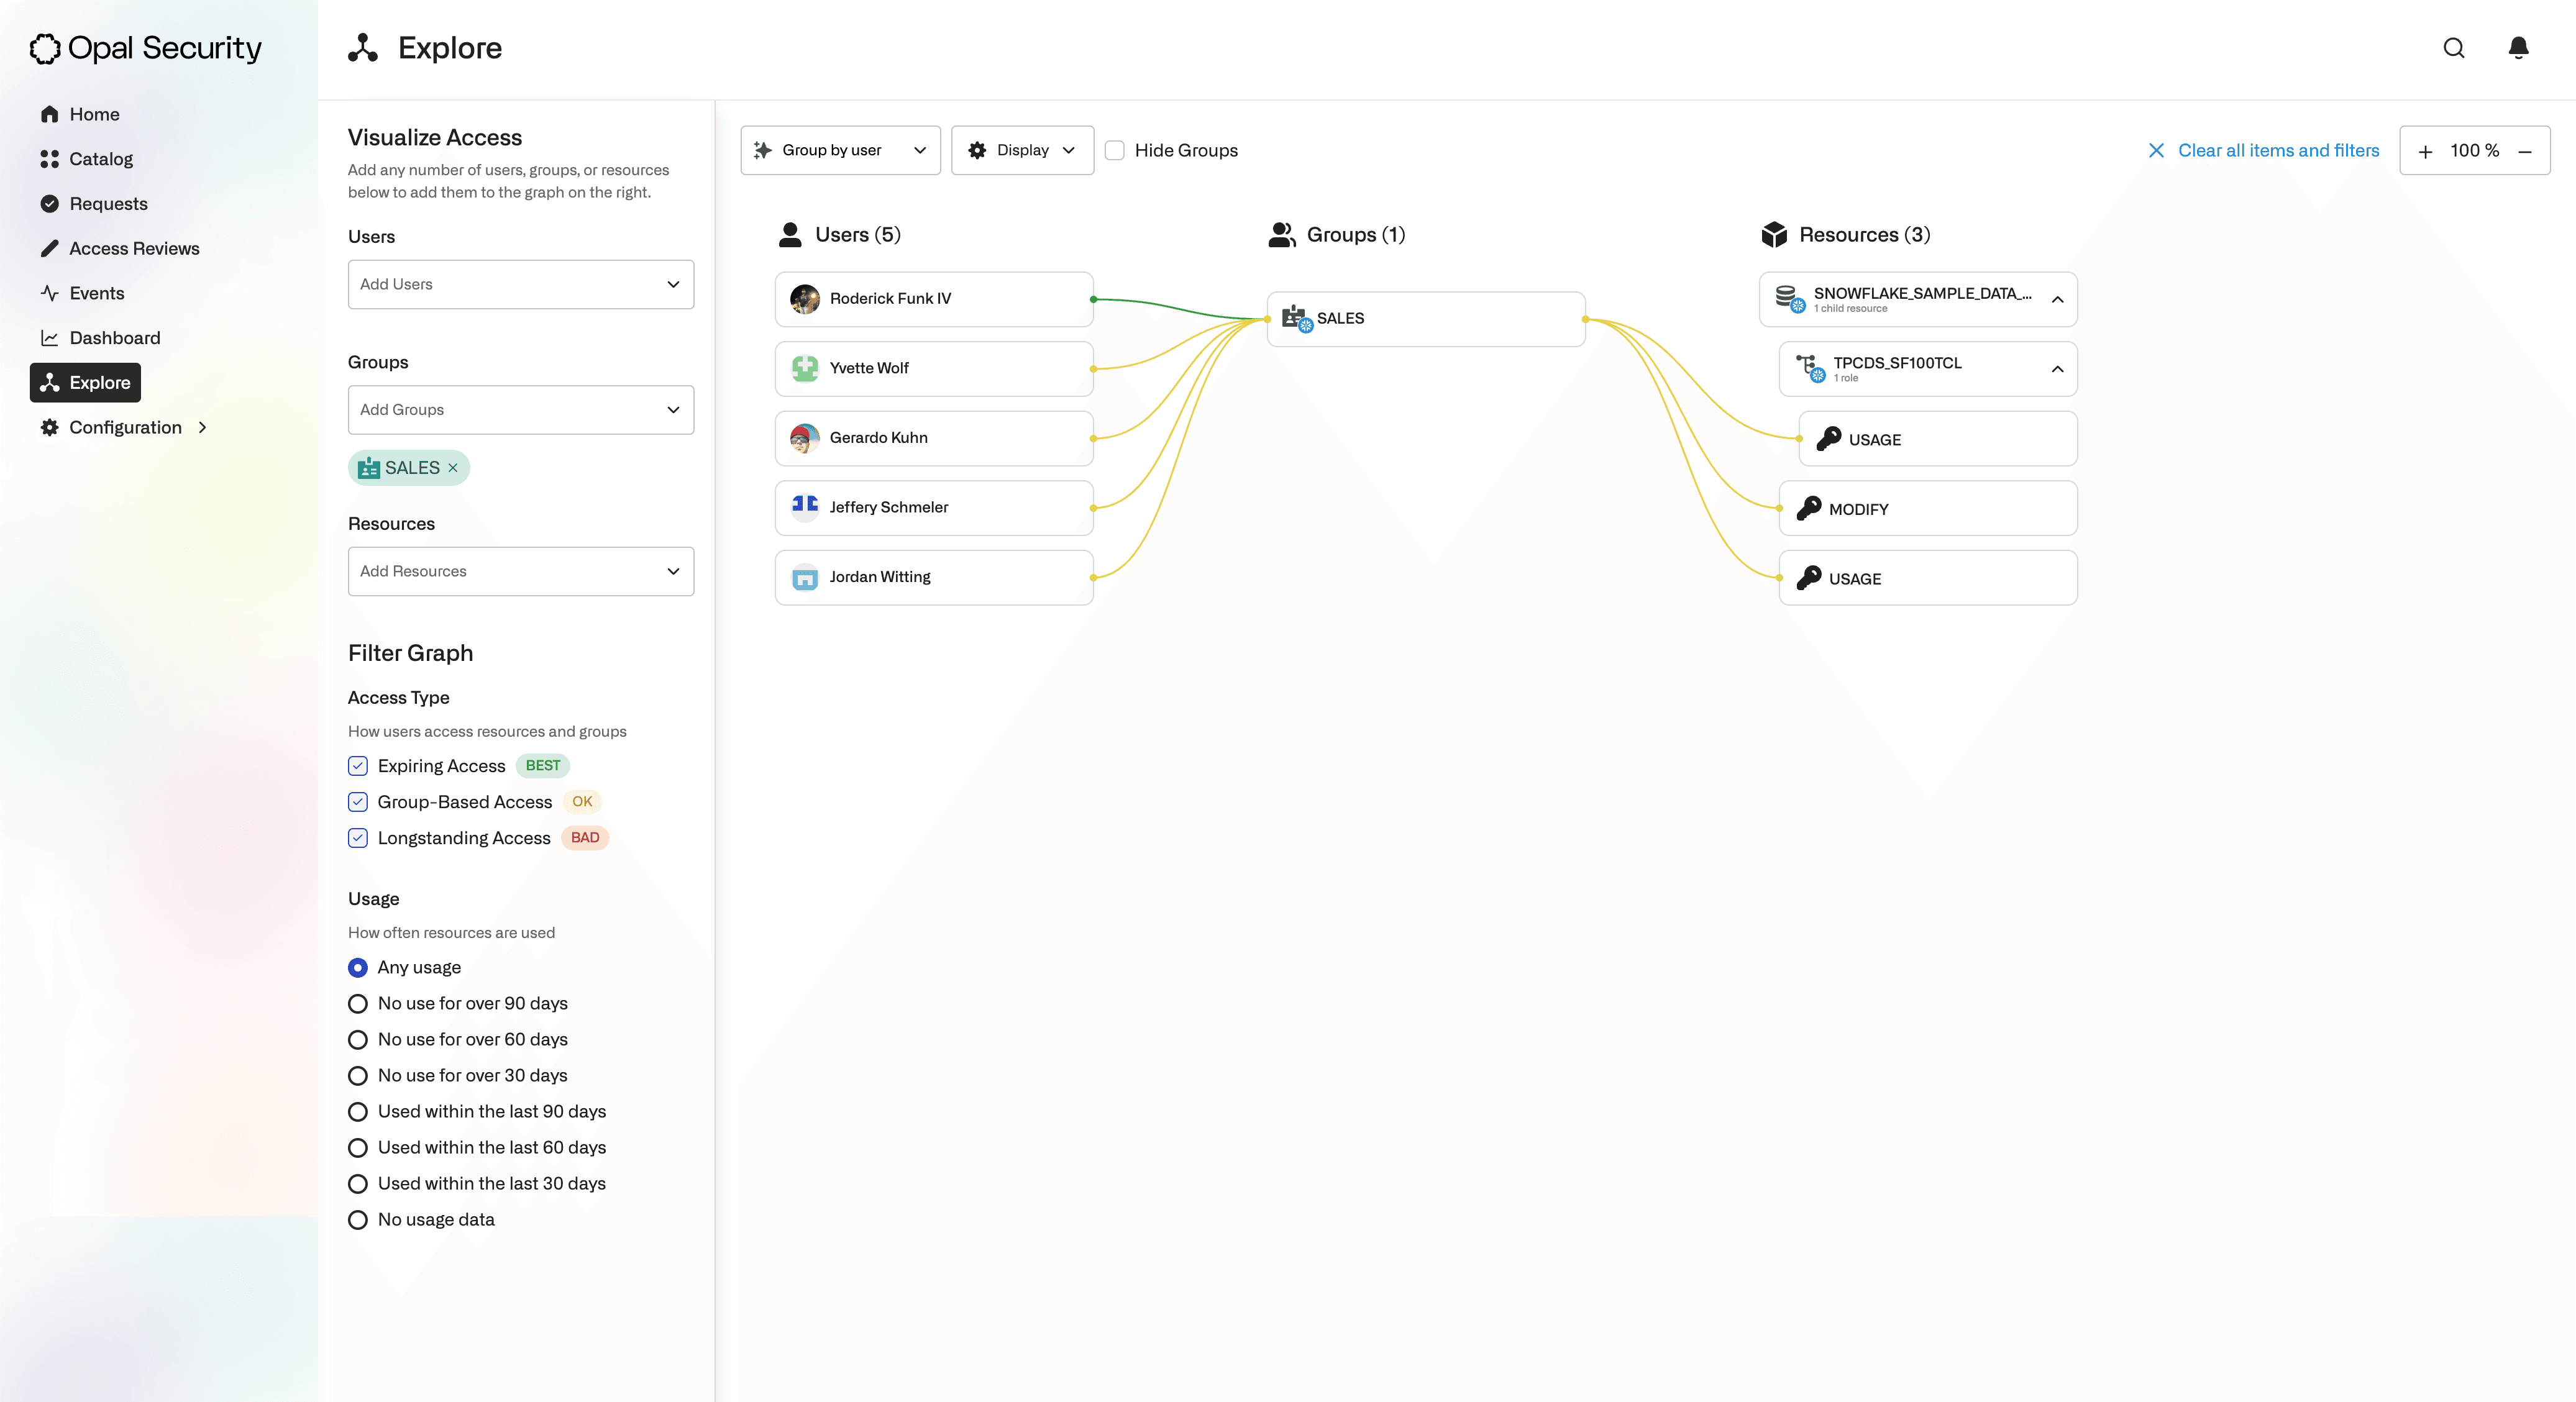Open the Events page
This screenshot has height=1402, width=2576.
pyautogui.click(x=82, y=294)
